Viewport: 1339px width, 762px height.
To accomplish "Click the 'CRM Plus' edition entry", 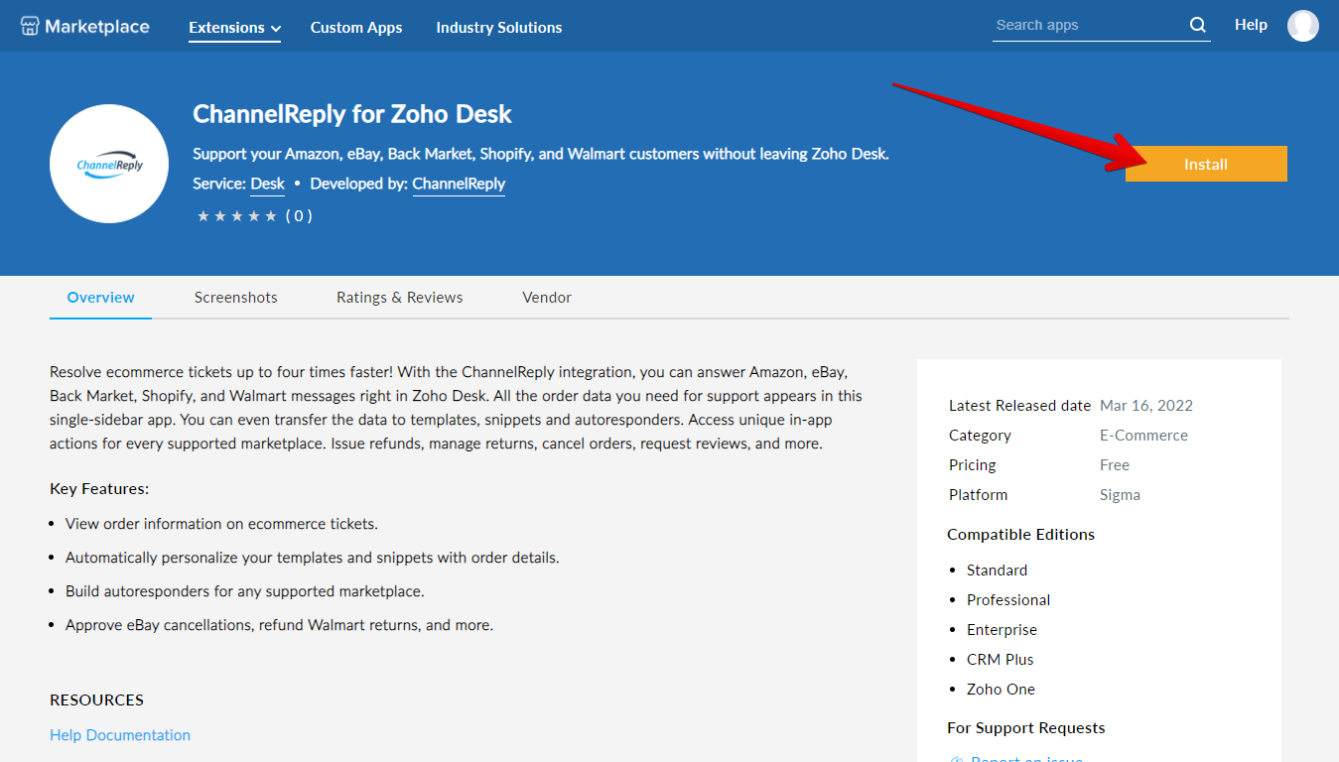I will 1001,660.
